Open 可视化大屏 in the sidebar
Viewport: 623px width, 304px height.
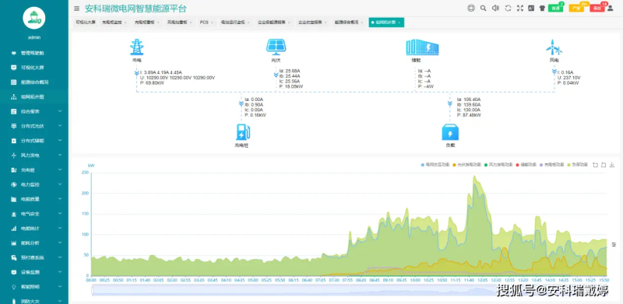[x=34, y=68]
